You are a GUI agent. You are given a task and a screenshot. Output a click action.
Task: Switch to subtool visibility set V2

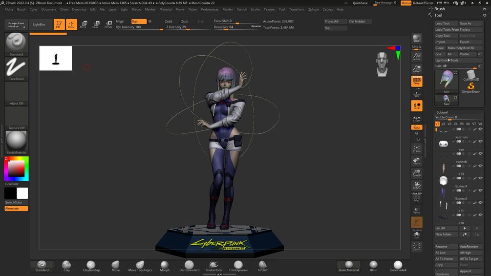[443, 124]
